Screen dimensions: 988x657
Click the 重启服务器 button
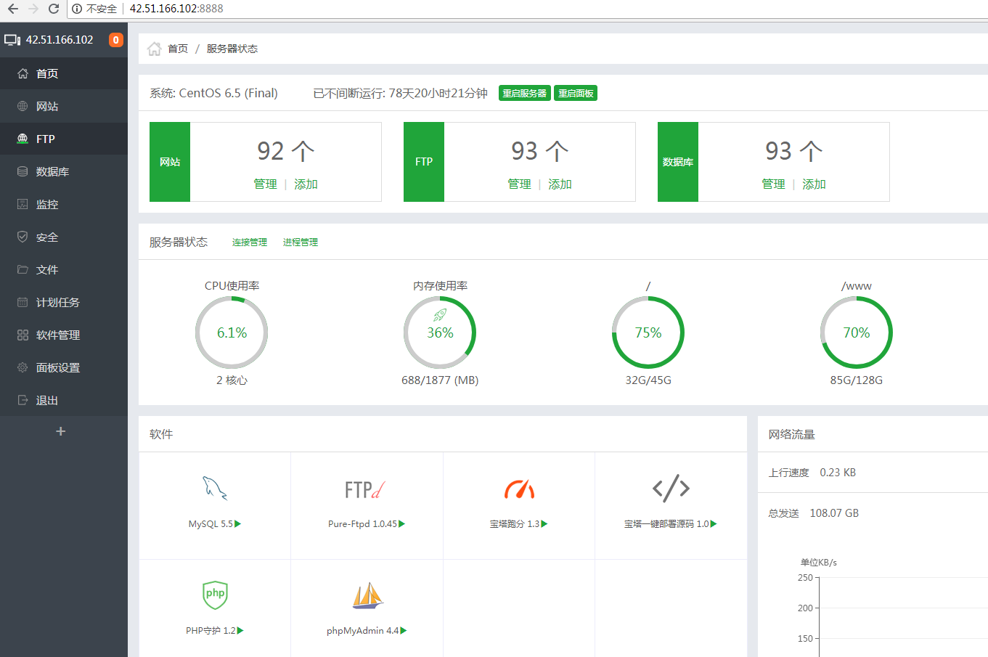pyautogui.click(x=525, y=93)
